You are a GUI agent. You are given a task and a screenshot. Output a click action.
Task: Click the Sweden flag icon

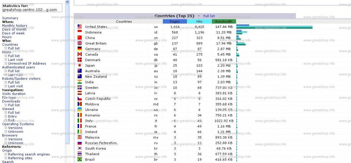[x=79, y=87]
